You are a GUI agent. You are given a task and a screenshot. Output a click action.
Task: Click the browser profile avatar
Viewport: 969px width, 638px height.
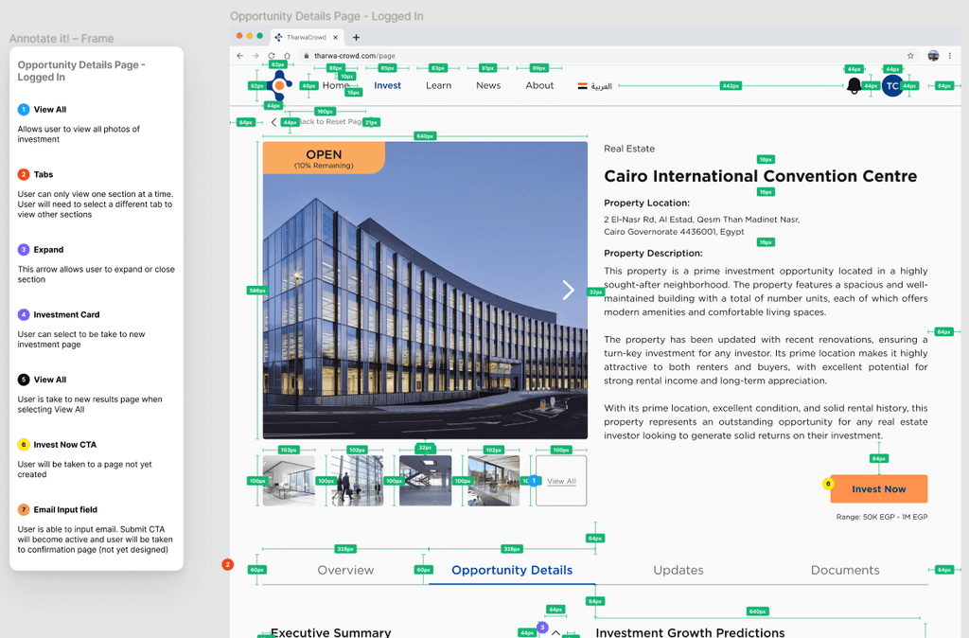pyautogui.click(x=933, y=56)
